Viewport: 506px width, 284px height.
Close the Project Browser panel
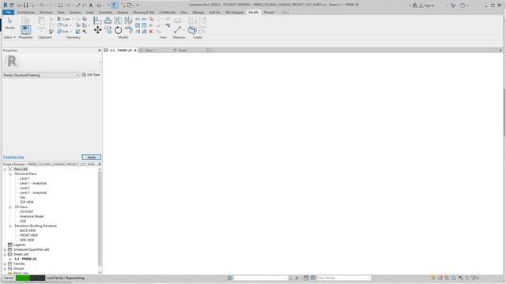click(x=100, y=164)
